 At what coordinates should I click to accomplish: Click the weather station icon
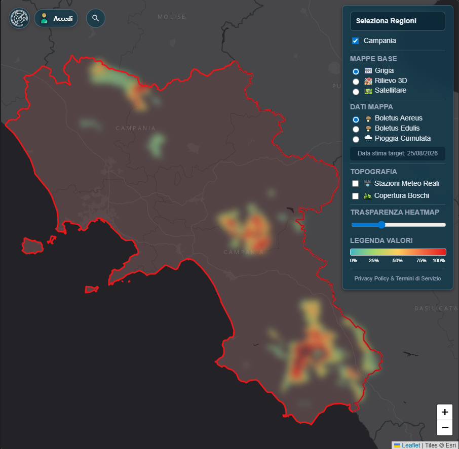(x=367, y=183)
